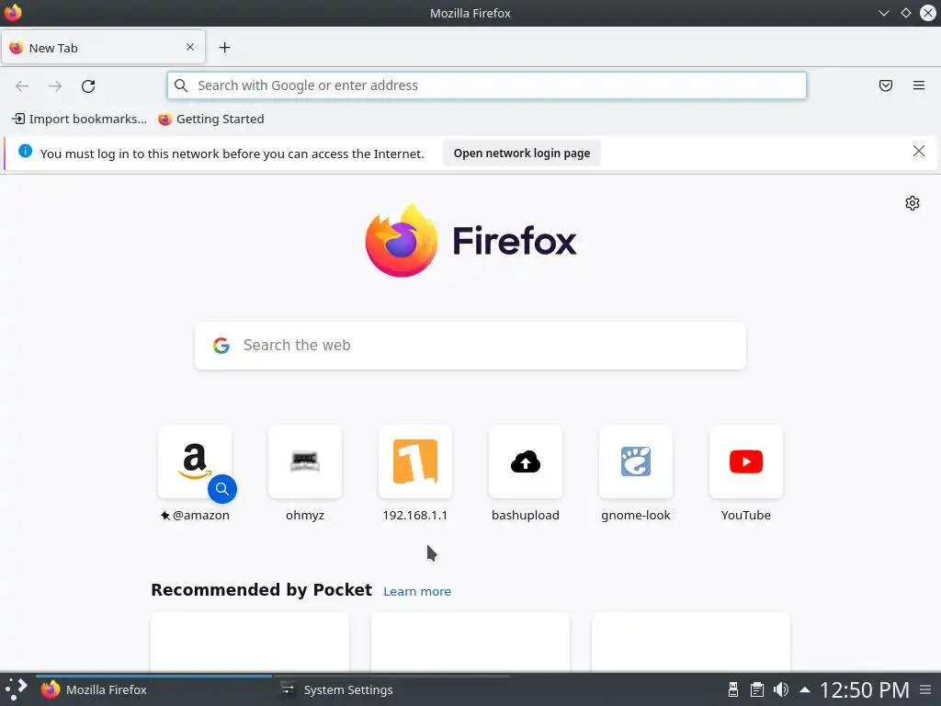Viewport: 941px width, 706px height.
Task: Open the 192.168.1.1 shortcut tile
Action: (x=415, y=461)
